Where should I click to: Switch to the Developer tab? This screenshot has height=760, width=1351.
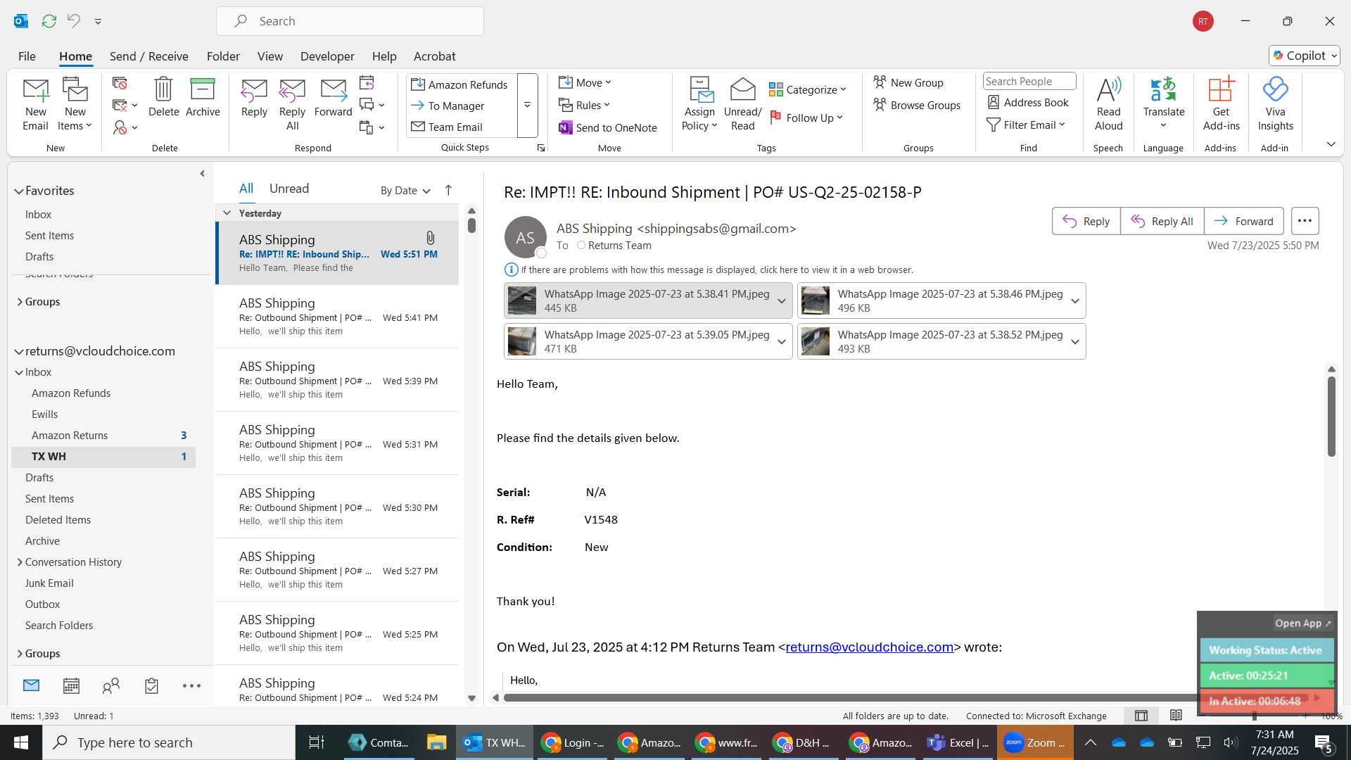tap(327, 56)
